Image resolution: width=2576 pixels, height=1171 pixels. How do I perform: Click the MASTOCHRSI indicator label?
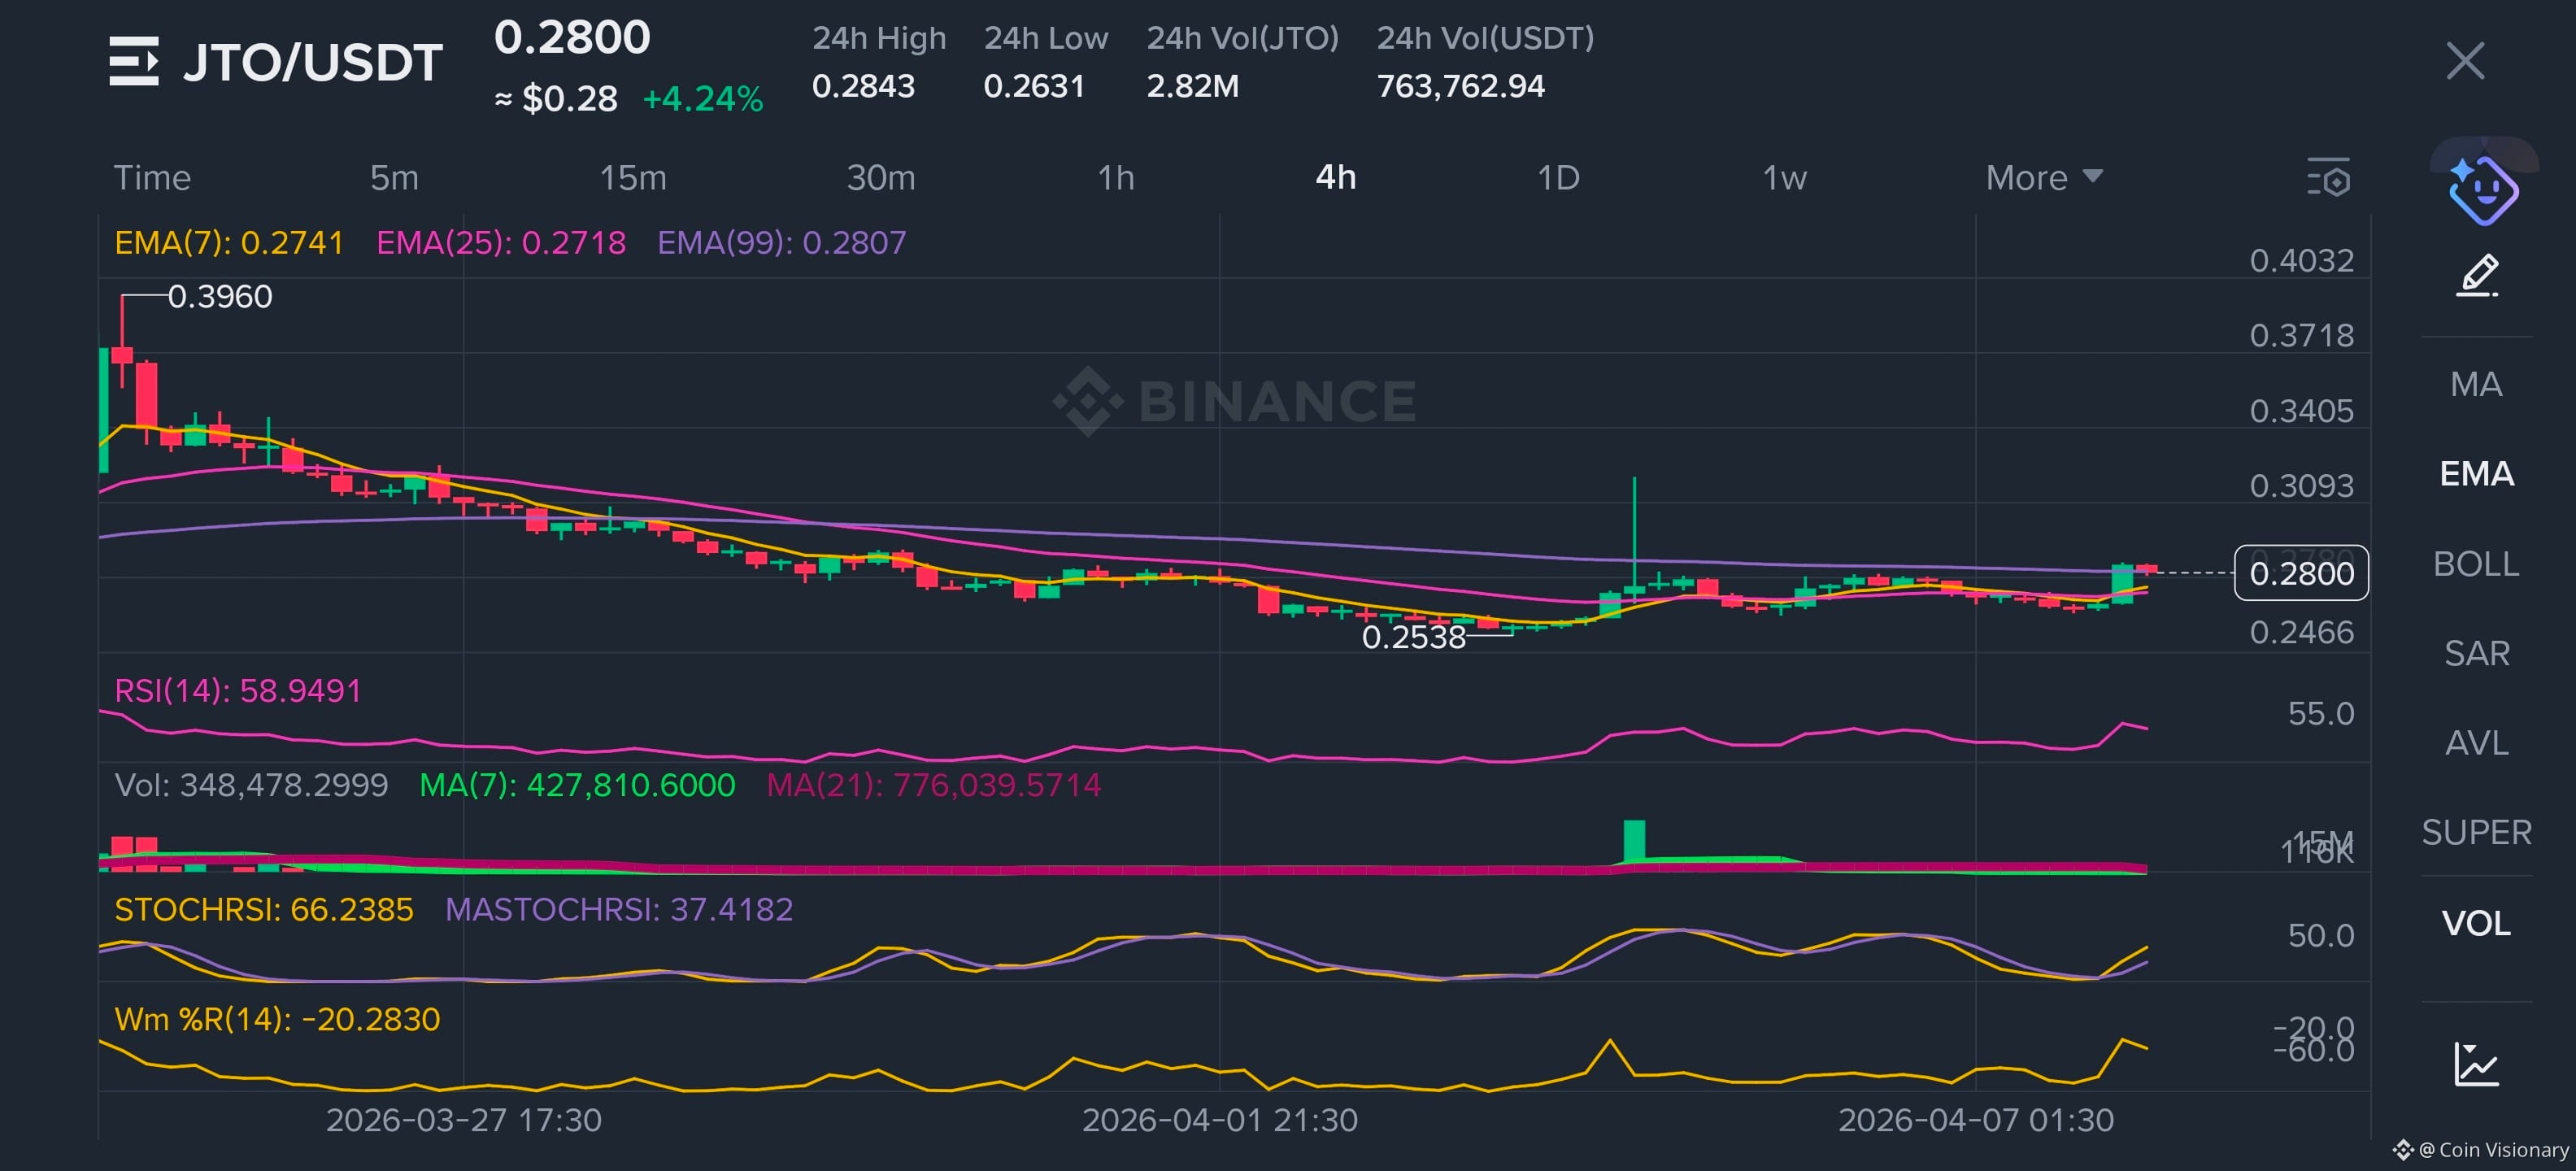point(619,909)
